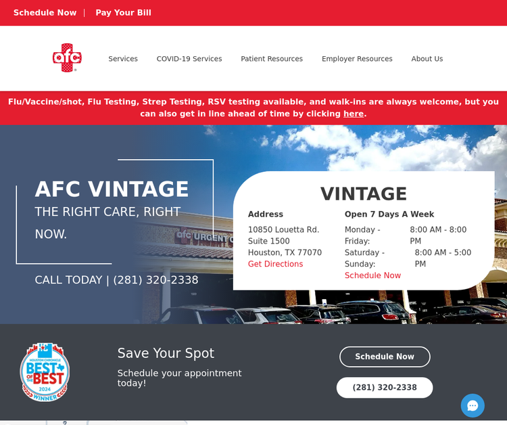507x425 pixels.
Task: Click red Schedule Now link under hours
Action: click(372, 275)
